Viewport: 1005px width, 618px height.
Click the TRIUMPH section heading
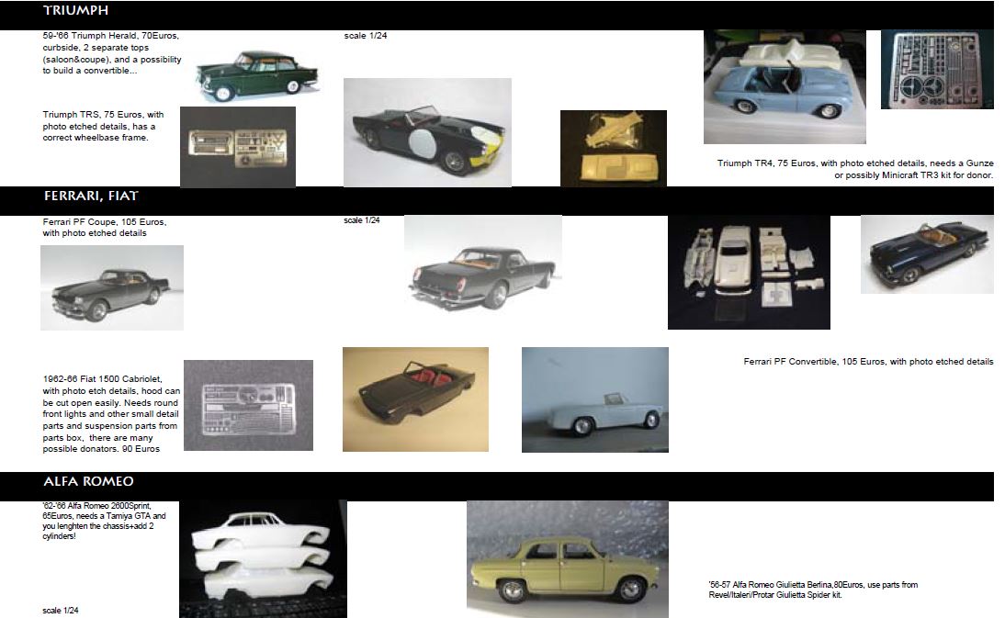tap(75, 10)
